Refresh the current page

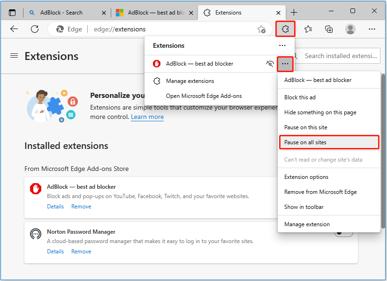pos(34,29)
